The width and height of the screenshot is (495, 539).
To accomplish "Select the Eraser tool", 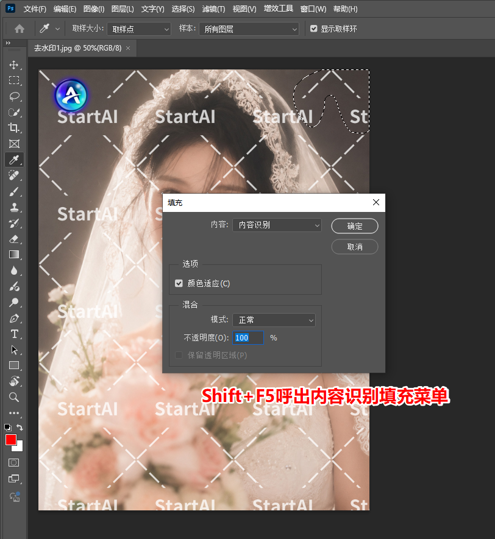I will pos(14,239).
